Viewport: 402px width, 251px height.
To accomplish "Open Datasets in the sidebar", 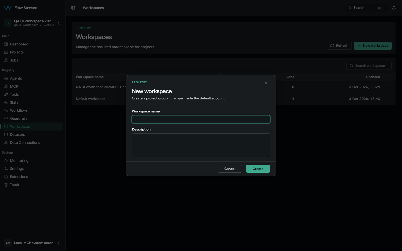I will coord(33,135).
